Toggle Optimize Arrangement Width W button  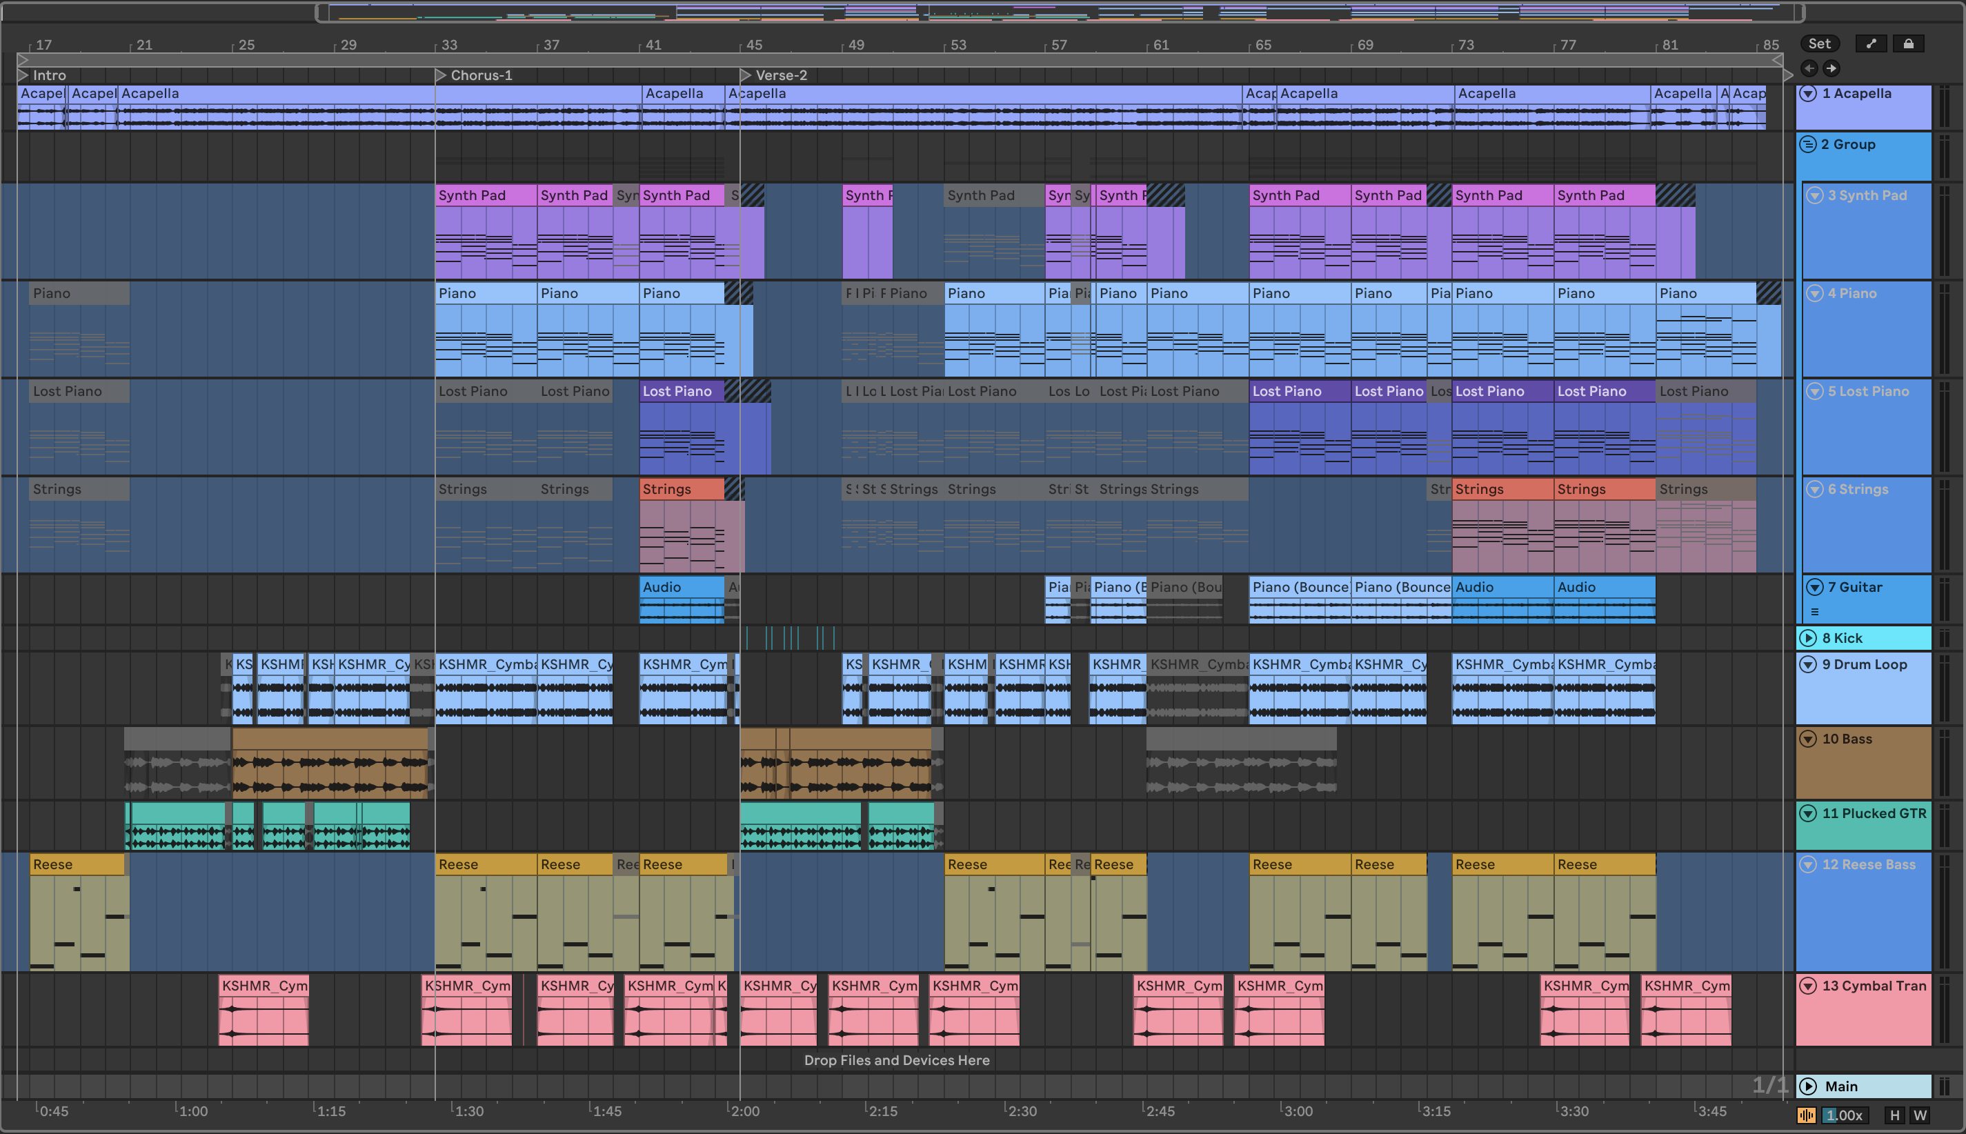pyautogui.click(x=1920, y=1115)
